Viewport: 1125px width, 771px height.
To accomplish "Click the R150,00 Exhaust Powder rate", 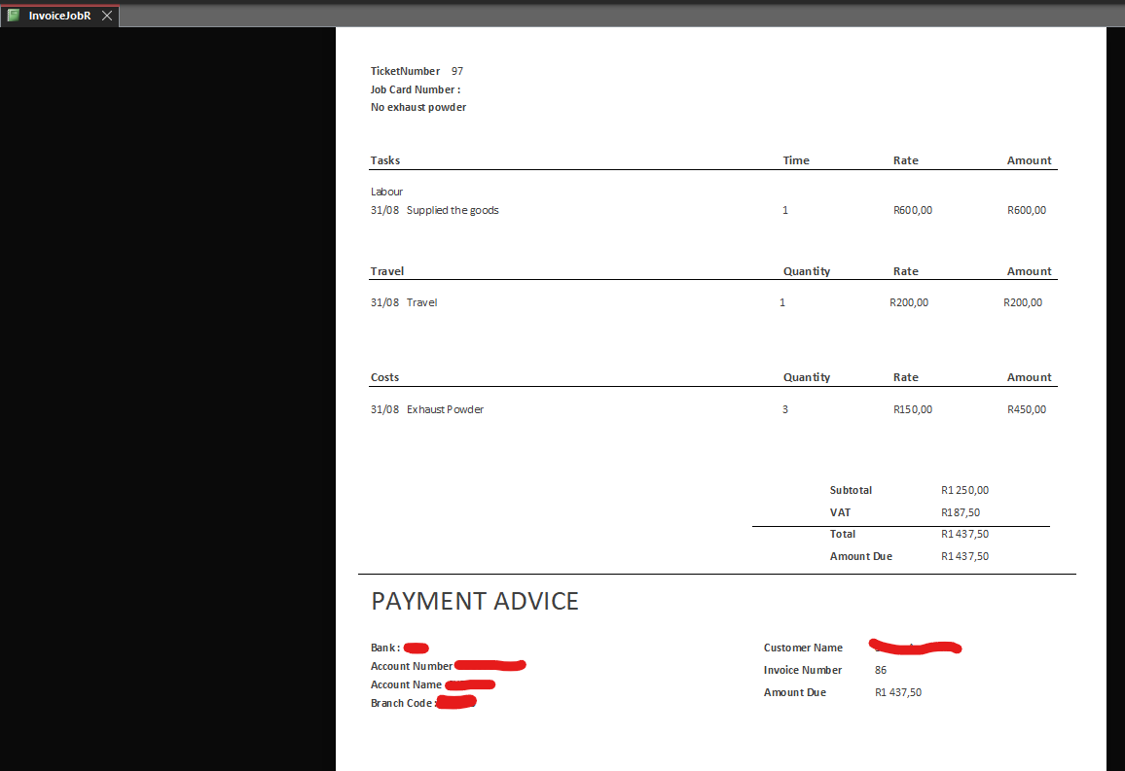I will pyautogui.click(x=913, y=409).
